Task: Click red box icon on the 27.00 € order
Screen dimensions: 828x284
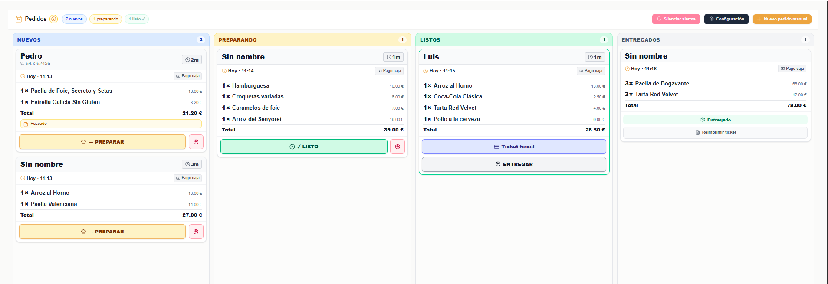Action: (196, 232)
